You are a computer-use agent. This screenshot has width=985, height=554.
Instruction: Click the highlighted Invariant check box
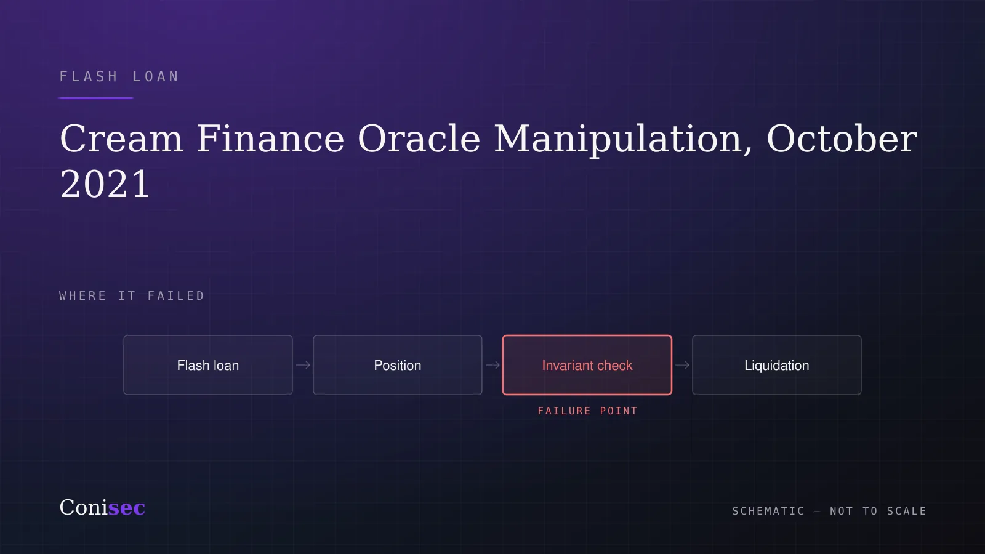(587, 365)
